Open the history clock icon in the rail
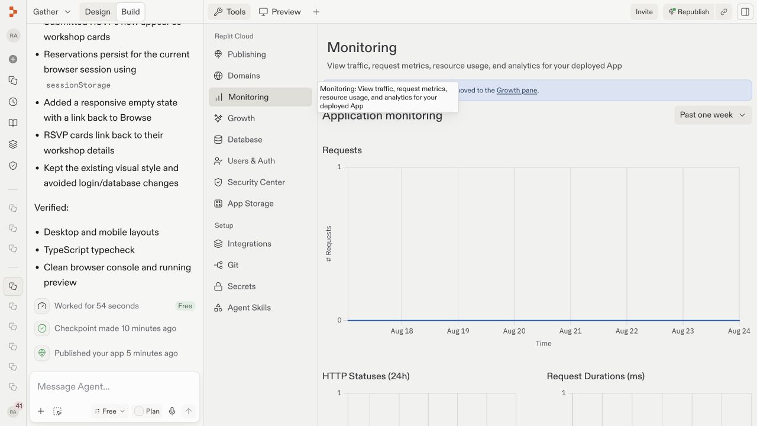This screenshot has height=426, width=757. [13, 102]
